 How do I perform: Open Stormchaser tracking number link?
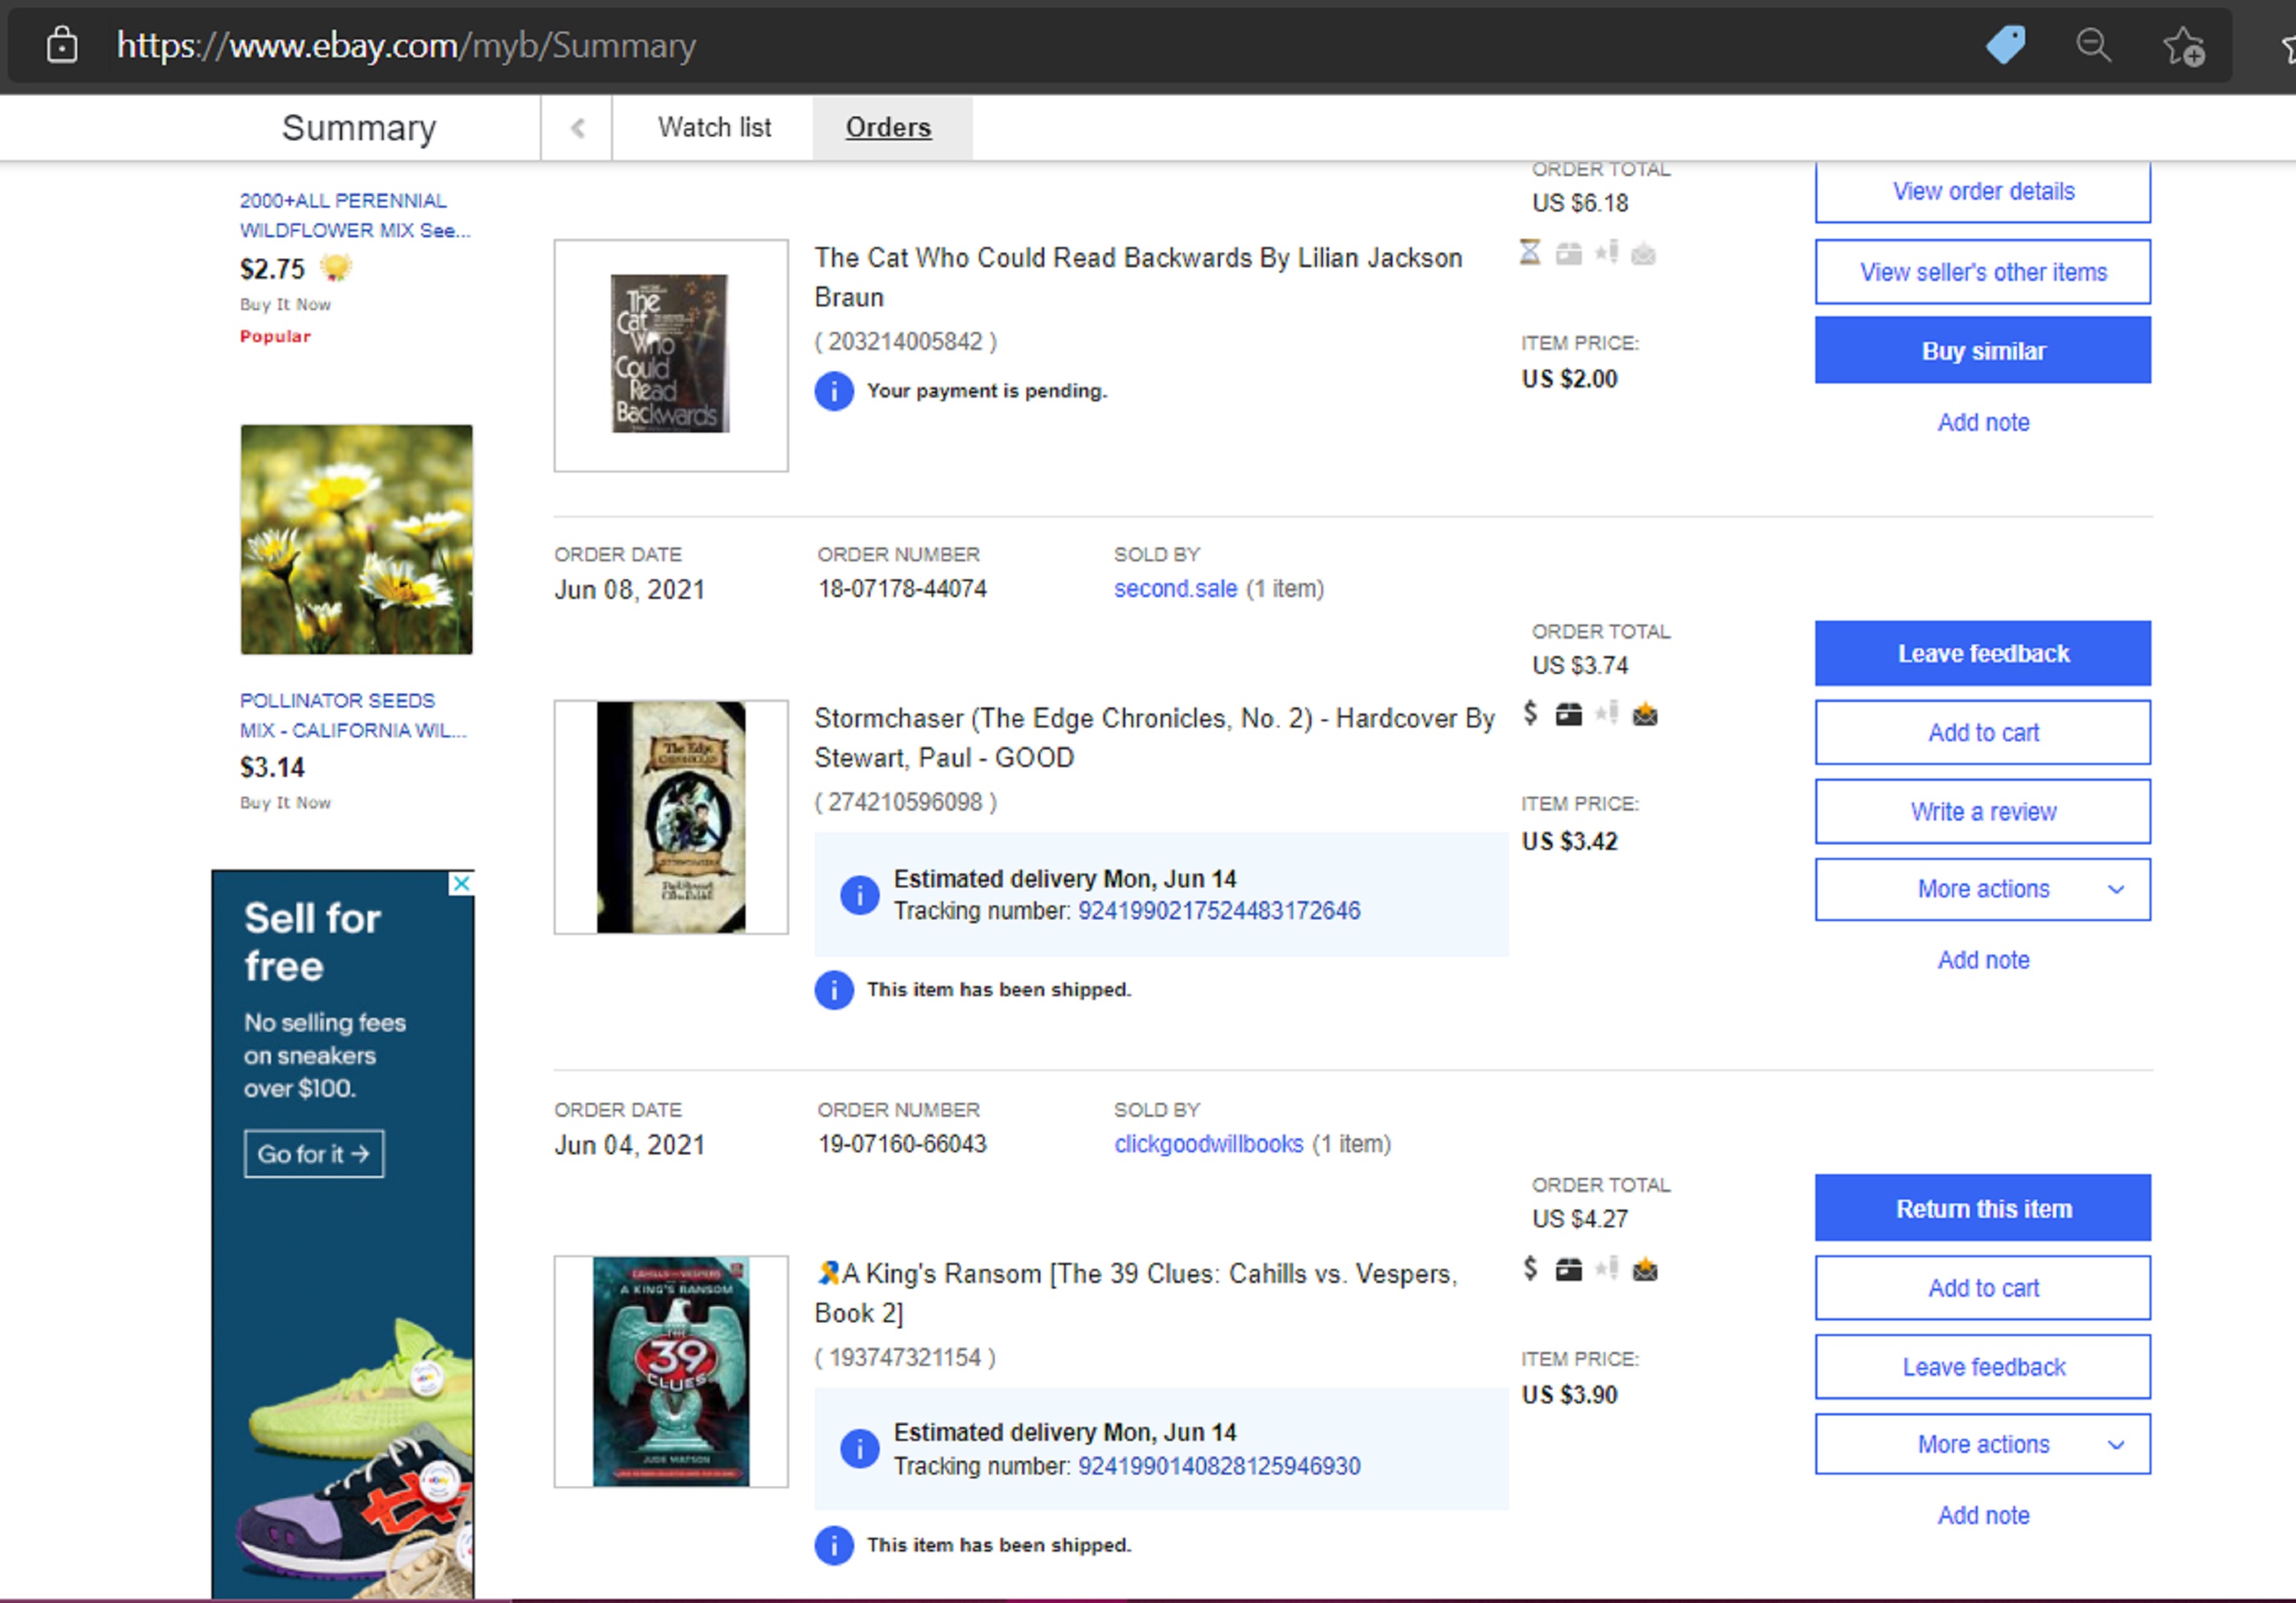coord(1218,911)
